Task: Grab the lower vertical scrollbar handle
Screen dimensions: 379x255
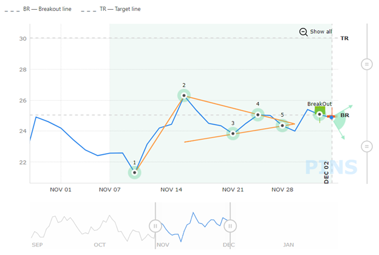Action: [x=366, y=146]
